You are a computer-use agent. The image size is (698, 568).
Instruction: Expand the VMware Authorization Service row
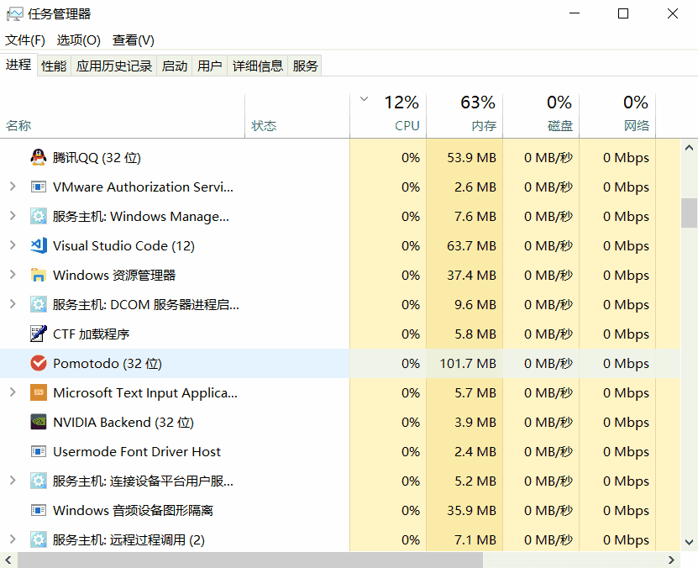point(13,187)
